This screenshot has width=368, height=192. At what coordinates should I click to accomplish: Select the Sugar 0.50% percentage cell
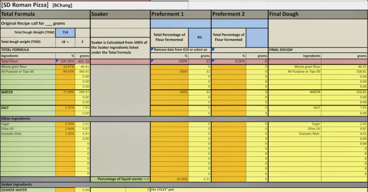65,124
